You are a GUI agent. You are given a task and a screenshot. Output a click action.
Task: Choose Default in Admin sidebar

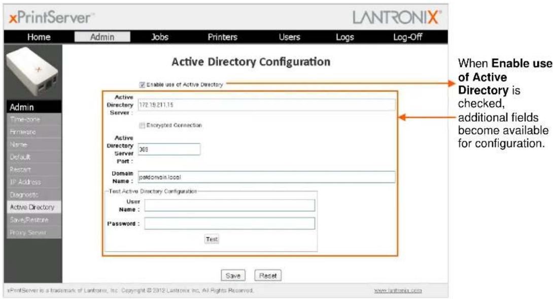click(x=34, y=157)
